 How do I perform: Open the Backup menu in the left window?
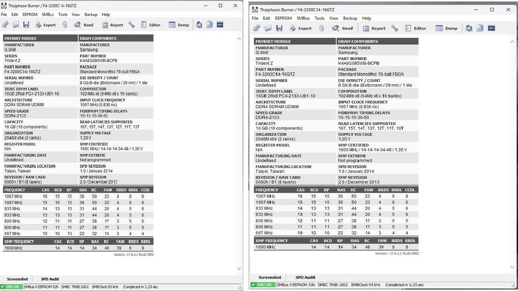(x=91, y=14)
